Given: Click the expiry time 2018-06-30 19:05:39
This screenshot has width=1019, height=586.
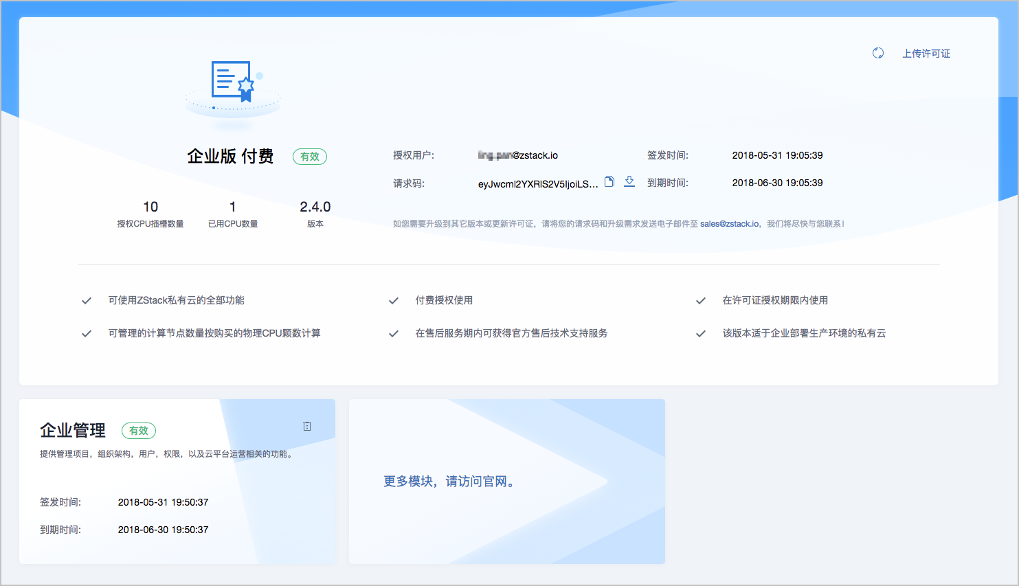Looking at the screenshot, I should point(777,183).
